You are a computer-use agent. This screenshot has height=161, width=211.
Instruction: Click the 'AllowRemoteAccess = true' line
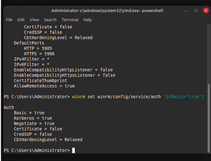click(44, 86)
